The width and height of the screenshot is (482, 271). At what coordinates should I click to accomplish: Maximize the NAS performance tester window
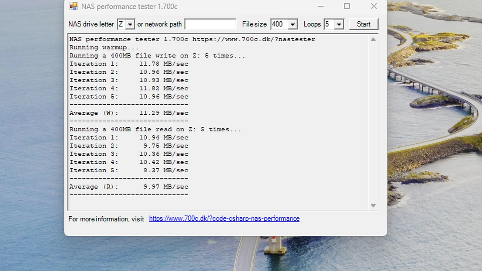347,6
